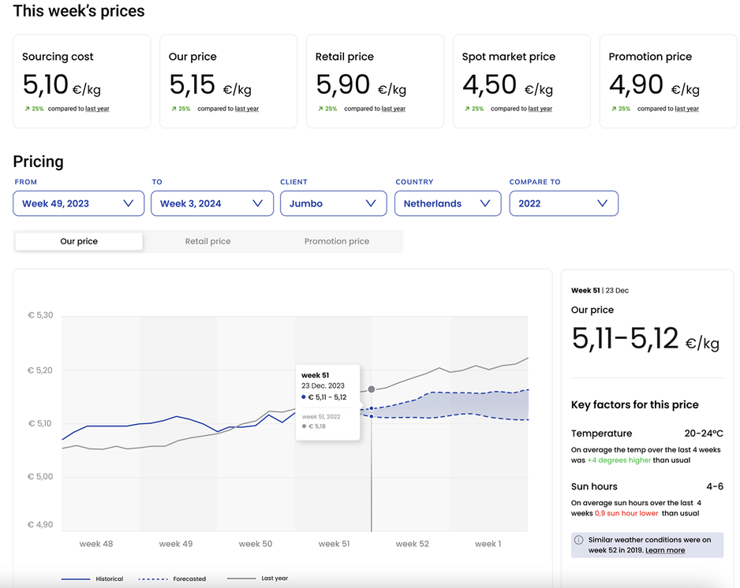The width and height of the screenshot is (740, 588).
Task: Click the info icon in weather conditions note
Action: (x=579, y=541)
